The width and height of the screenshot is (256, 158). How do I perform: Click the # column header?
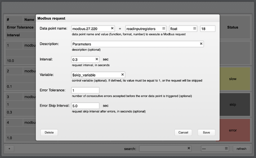pos(8,20)
